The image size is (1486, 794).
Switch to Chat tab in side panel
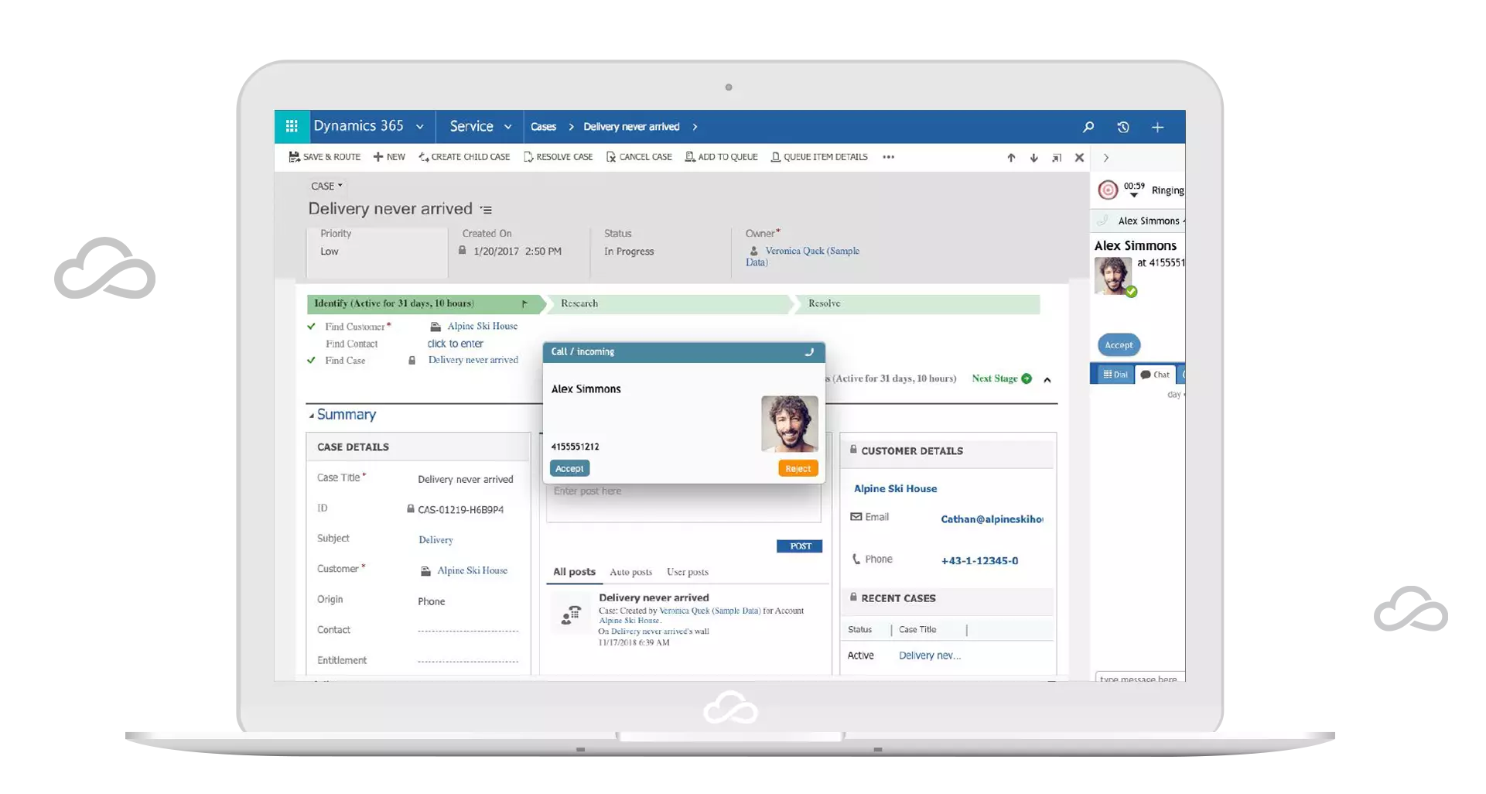click(1155, 375)
